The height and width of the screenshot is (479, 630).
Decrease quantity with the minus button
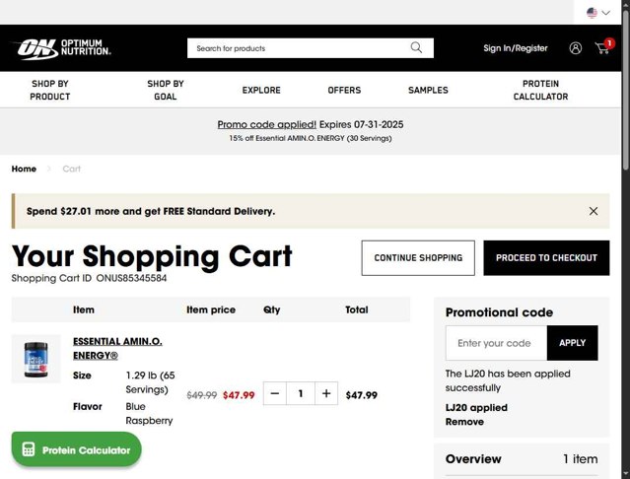(x=275, y=394)
